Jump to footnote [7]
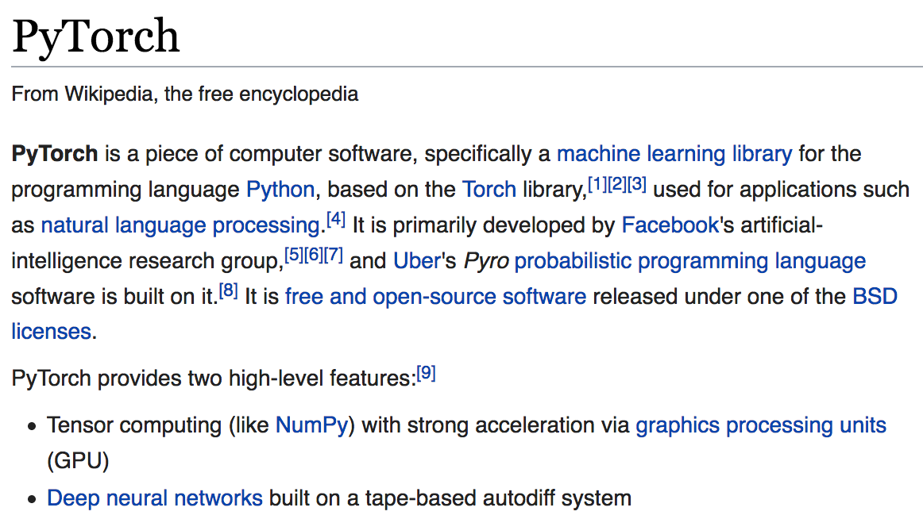The width and height of the screenshot is (923, 519). 333,255
